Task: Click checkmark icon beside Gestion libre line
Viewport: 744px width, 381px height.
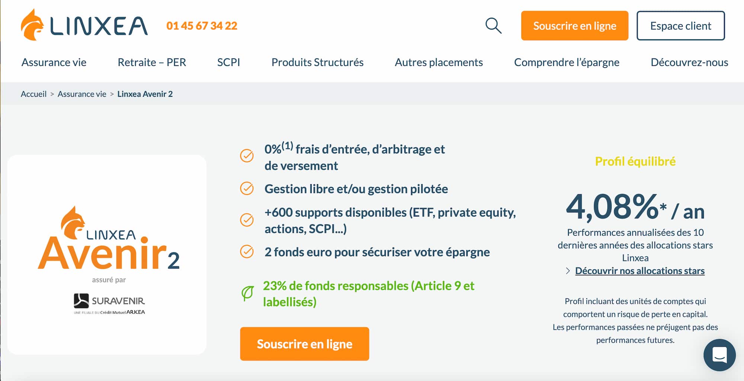Action: point(247,189)
